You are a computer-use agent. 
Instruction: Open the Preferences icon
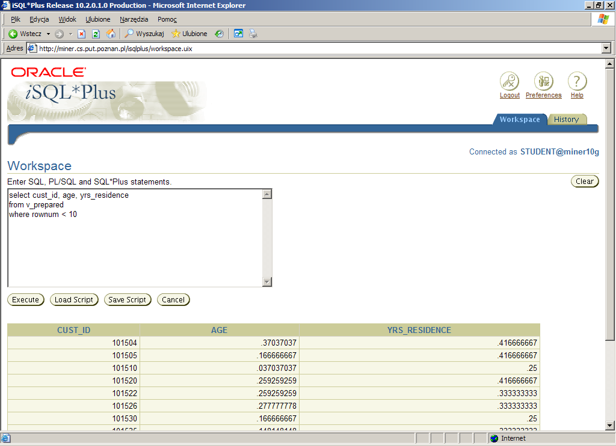click(543, 81)
